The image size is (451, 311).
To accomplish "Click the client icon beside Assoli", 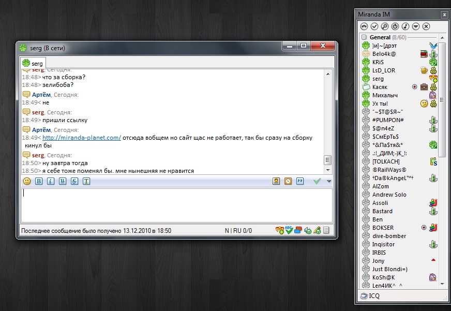I will 433,203.
